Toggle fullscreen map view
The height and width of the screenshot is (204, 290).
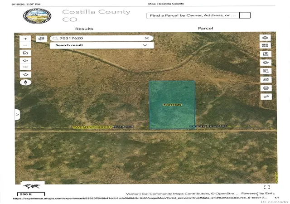(267, 187)
